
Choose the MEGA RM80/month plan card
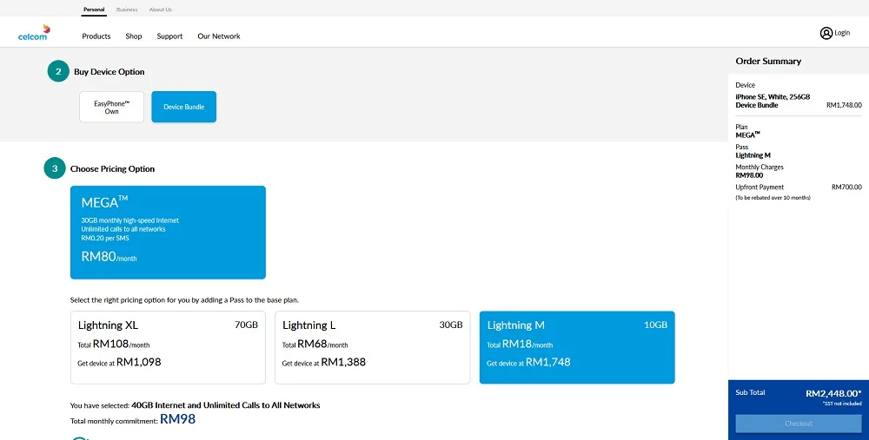(x=168, y=233)
